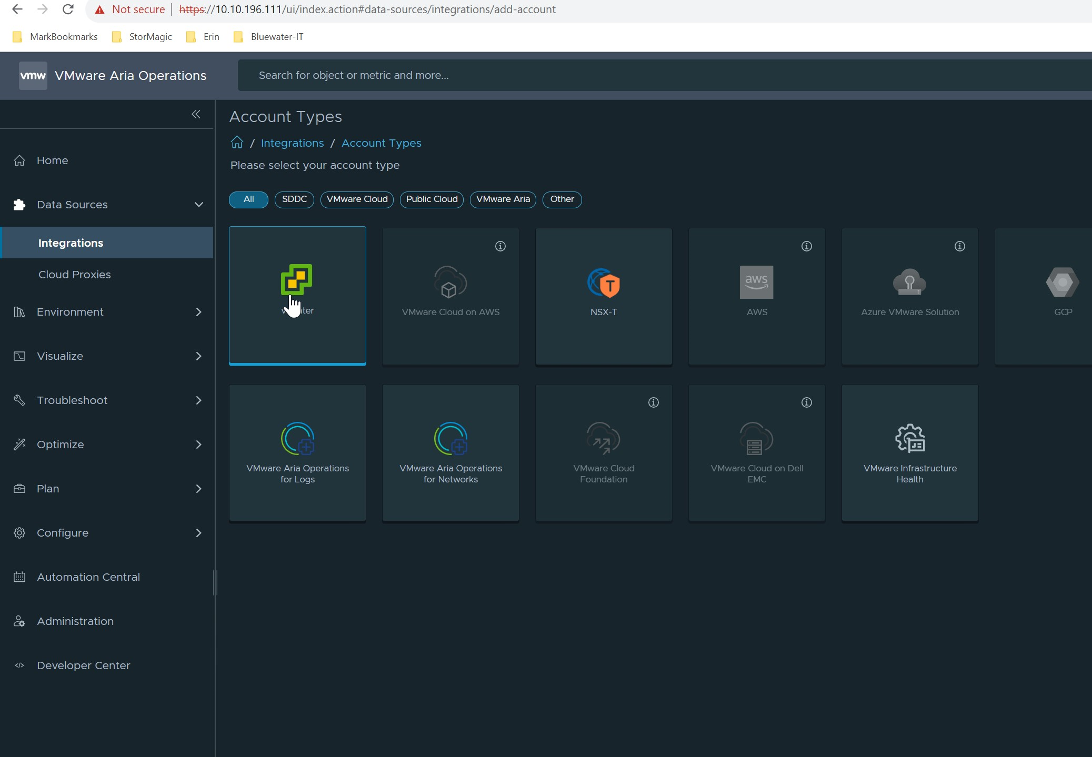Image resolution: width=1092 pixels, height=757 pixels.
Task: Collapse the Data Sources menu
Action: tap(198, 205)
